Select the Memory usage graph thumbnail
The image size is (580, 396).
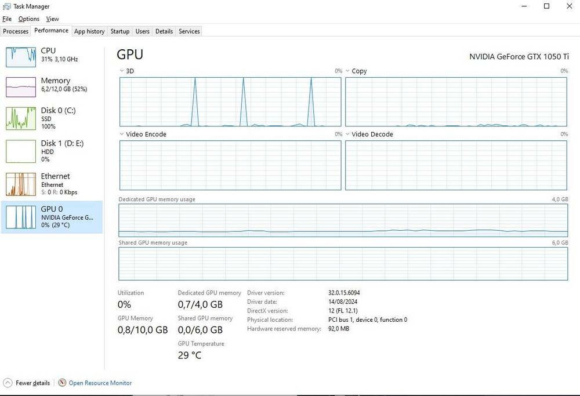tap(21, 87)
